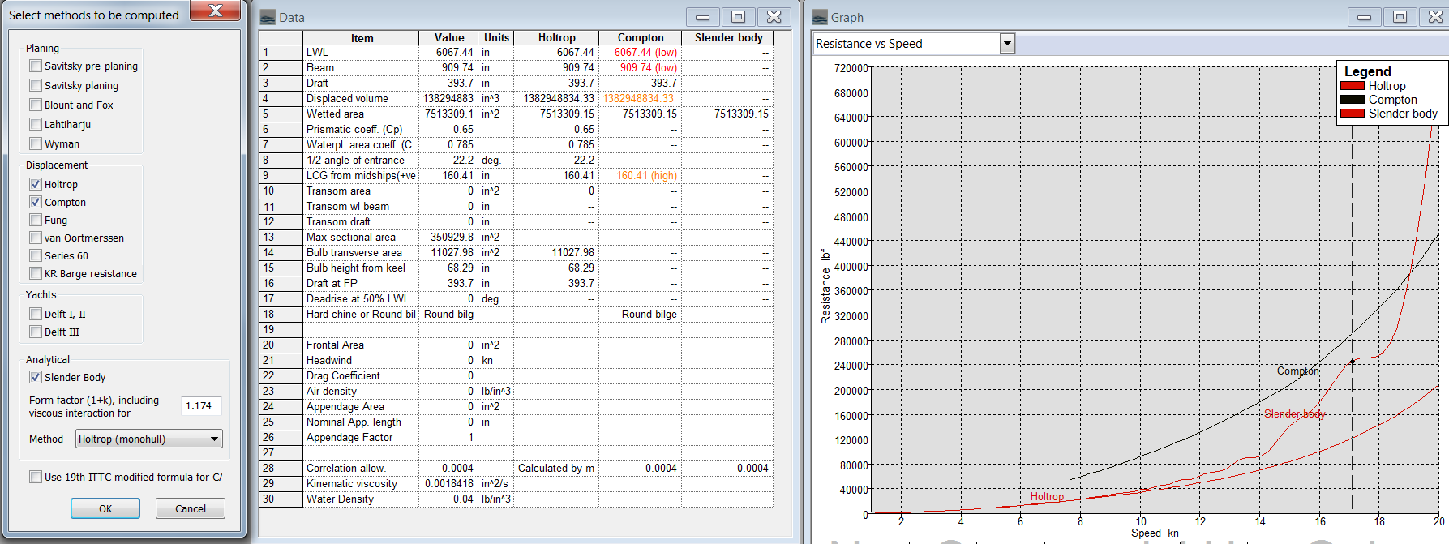Select the Hard chine or Round bilge row
The image size is (1449, 544).
tap(361, 315)
